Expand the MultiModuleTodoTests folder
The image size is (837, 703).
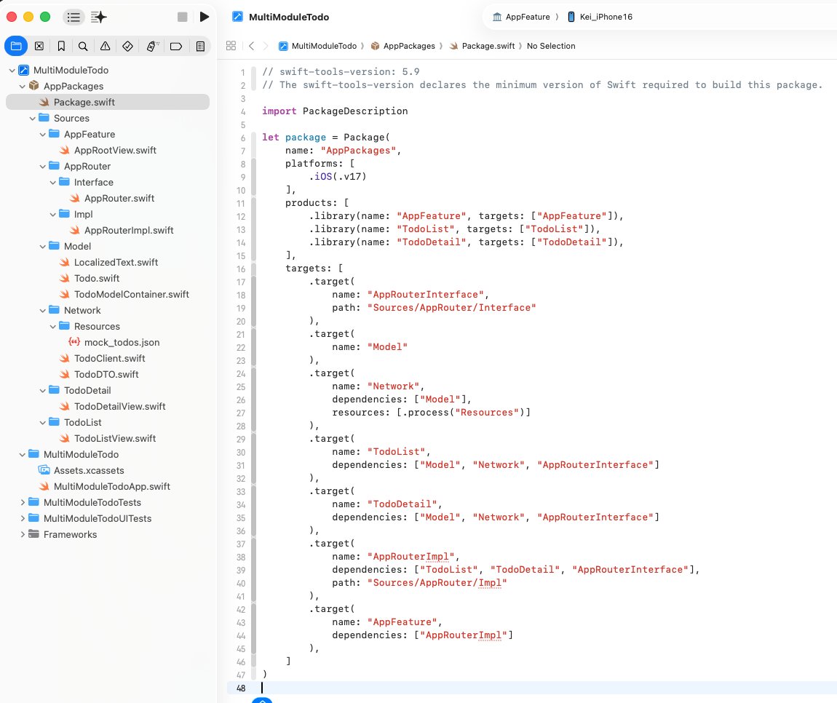click(22, 502)
